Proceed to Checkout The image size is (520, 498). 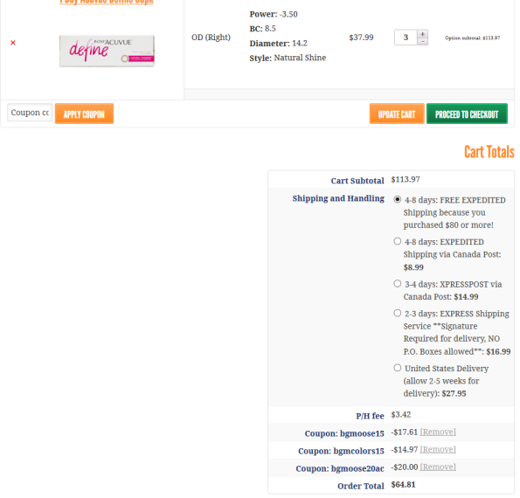point(467,114)
